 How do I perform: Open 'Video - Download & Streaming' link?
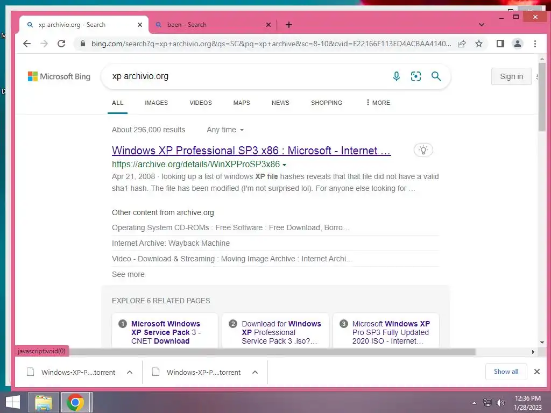(x=232, y=259)
